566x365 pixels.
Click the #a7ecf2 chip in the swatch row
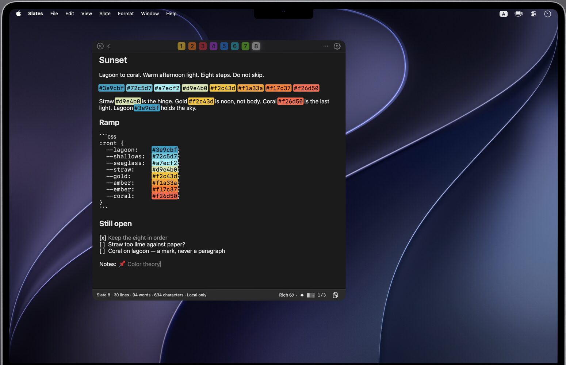pos(167,88)
